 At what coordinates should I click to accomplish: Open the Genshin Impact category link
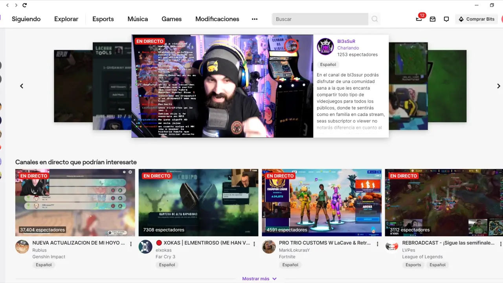pos(49,257)
